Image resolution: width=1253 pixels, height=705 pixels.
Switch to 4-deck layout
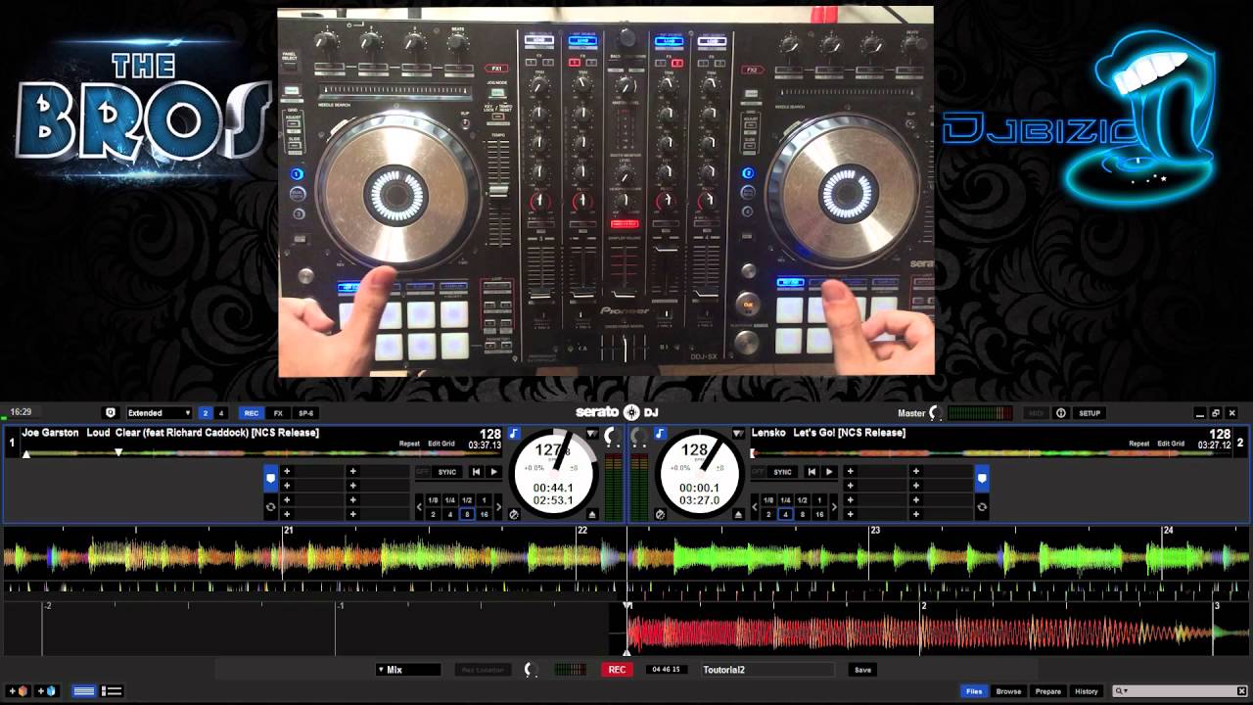[221, 413]
